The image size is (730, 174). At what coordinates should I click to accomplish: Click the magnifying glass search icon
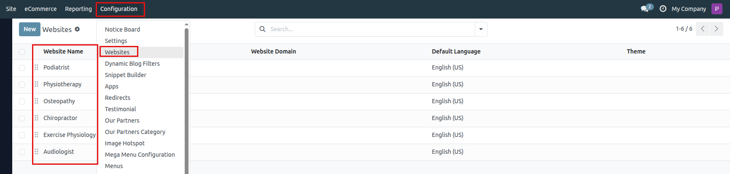click(262, 29)
